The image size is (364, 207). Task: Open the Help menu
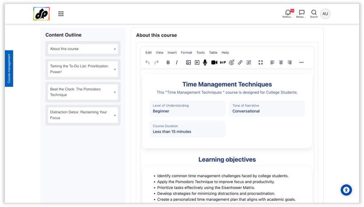pos(225,53)
